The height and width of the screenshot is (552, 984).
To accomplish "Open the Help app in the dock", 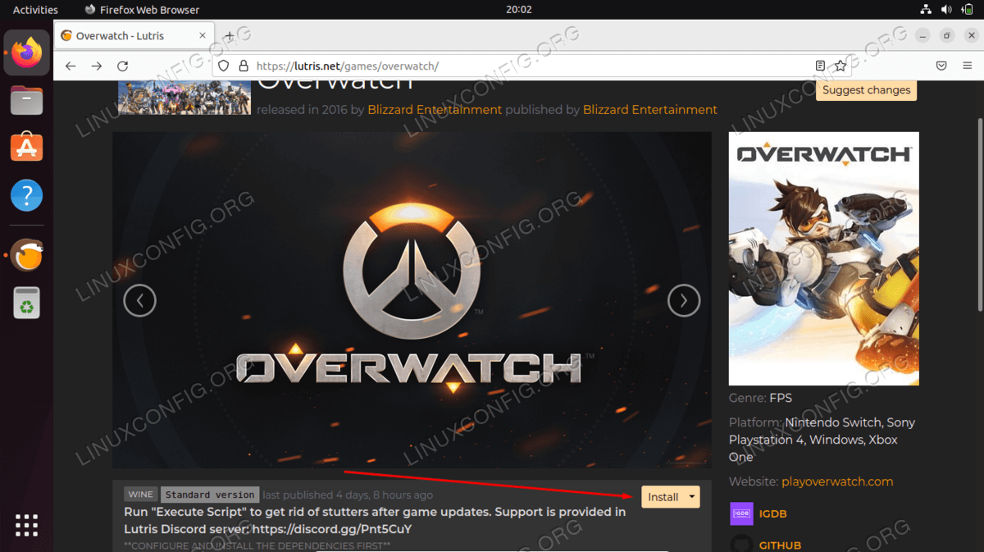I will click(27, 196).
